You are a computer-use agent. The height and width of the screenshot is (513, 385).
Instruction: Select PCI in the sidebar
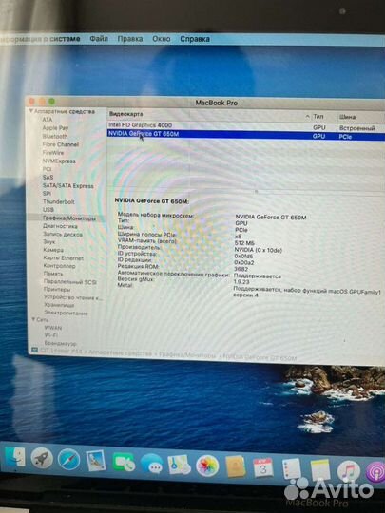click(x=48, y=169)
